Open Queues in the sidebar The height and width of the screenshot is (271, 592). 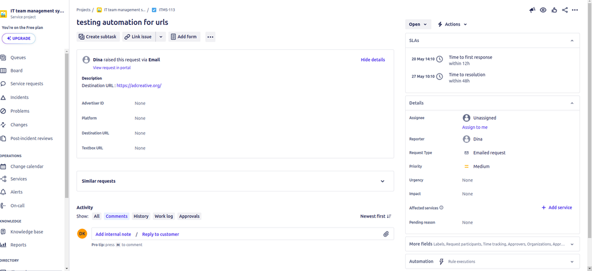coord(18,58)
